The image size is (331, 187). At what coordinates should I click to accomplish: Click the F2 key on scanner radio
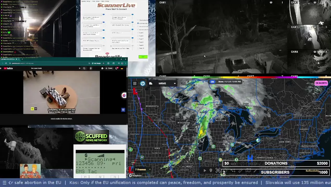(100, 177)
